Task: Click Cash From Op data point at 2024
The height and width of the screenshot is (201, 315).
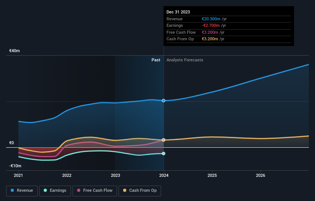Action: coord(163,140)
